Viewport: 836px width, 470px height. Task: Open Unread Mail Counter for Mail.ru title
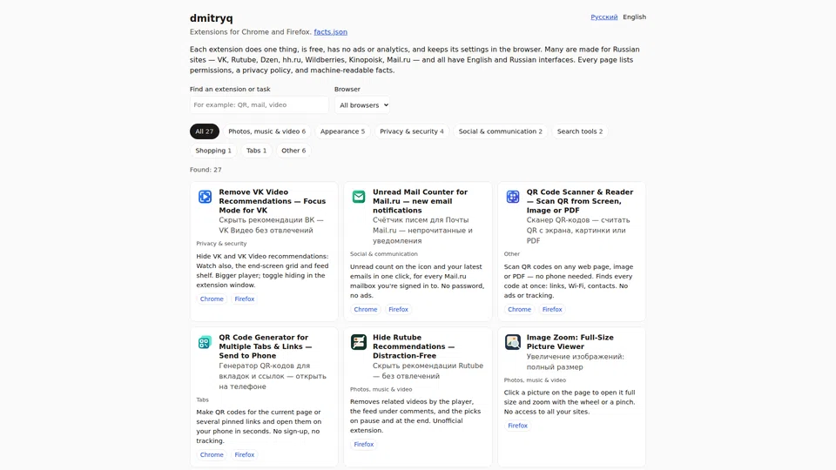pos(420,201)
